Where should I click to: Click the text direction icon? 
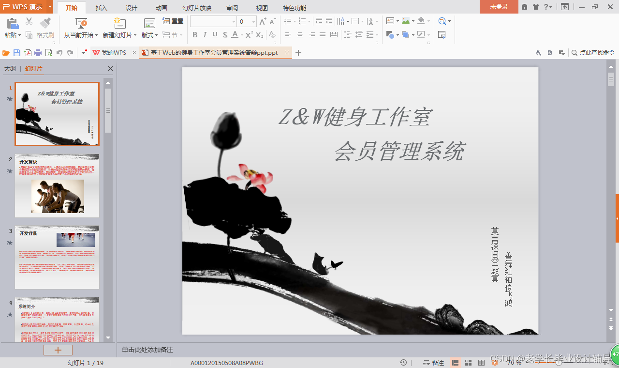(x=341, y=21)
